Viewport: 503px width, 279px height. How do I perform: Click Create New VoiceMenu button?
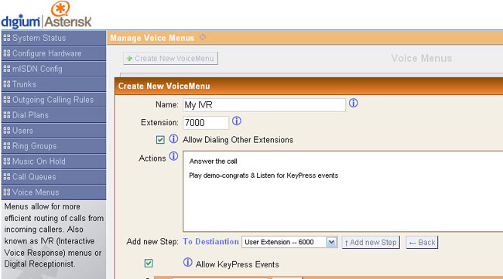point(171,58)
